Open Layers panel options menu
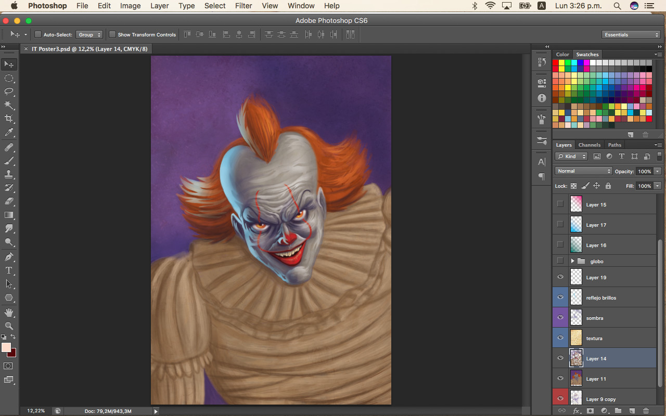This screenshot has height=416, width=666. click(x=658, y=145)
